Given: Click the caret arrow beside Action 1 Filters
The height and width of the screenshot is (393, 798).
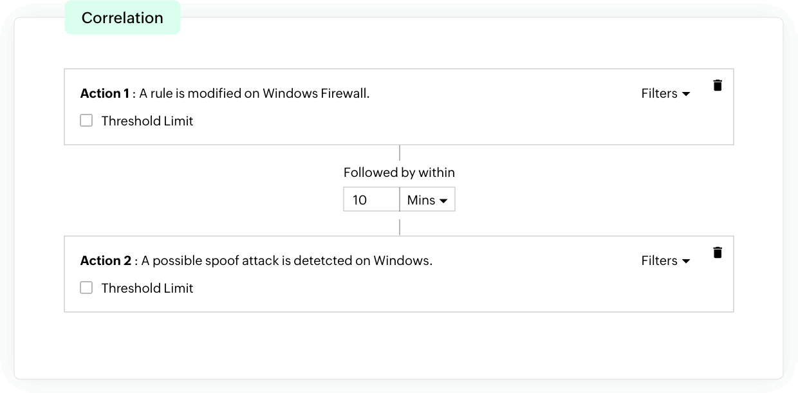Looking at the screenshot, I should pyautogui.click(x=686, y=95).
